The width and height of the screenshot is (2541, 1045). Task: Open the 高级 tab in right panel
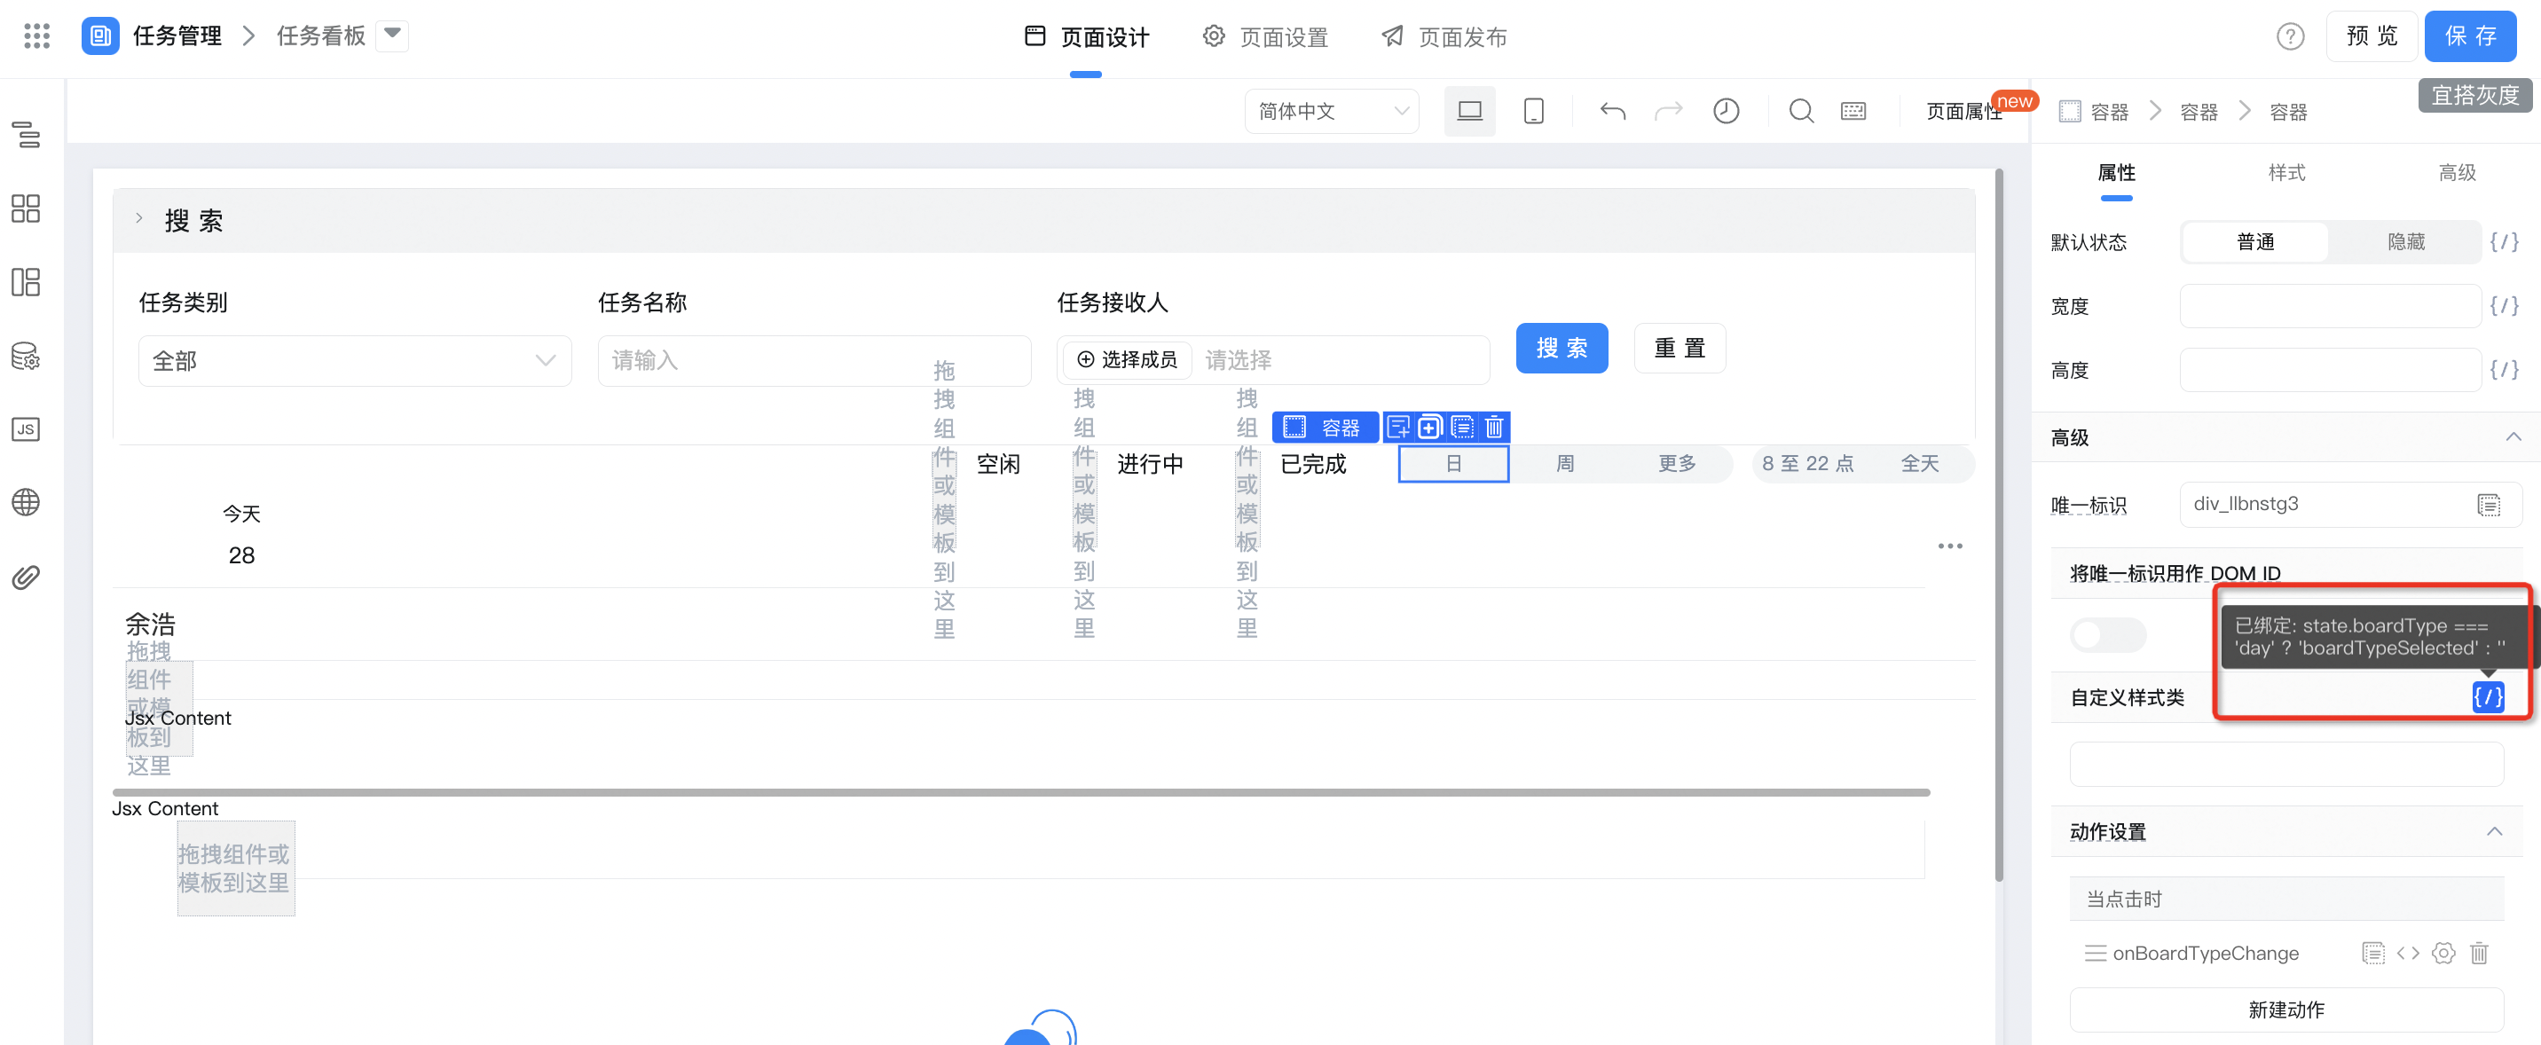tap(2456, 172)
